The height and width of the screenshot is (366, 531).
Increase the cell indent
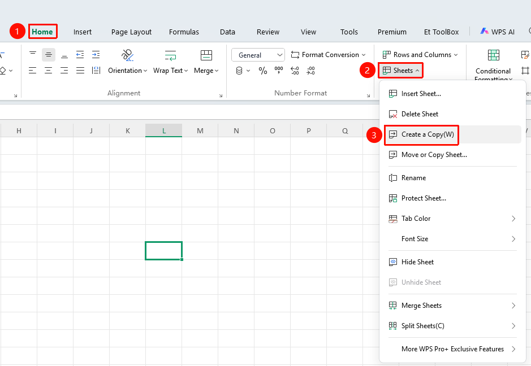(96, 54)
